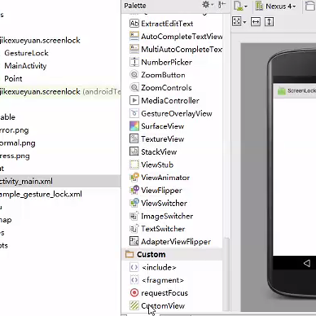The width and height of the screenshot is (316, 316).
Task: Open the Nexus 4 device dropdown
Action: [x=275, y=7]
